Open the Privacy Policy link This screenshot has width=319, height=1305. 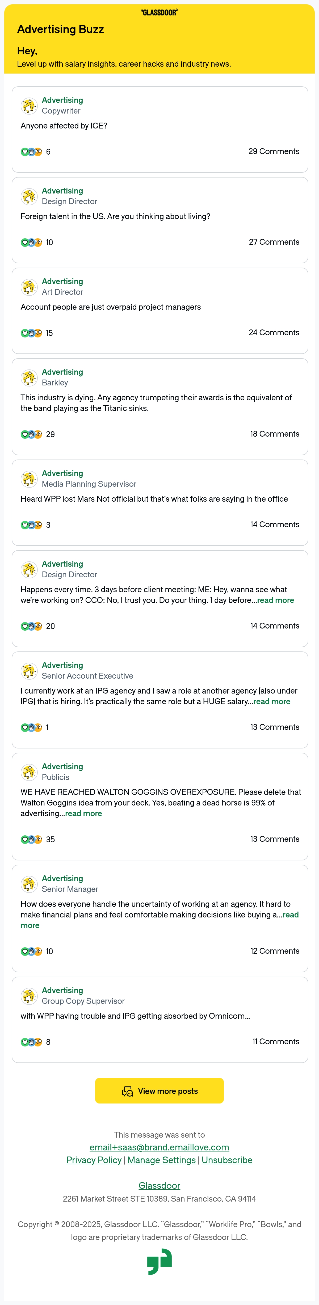coord(94,1160)
